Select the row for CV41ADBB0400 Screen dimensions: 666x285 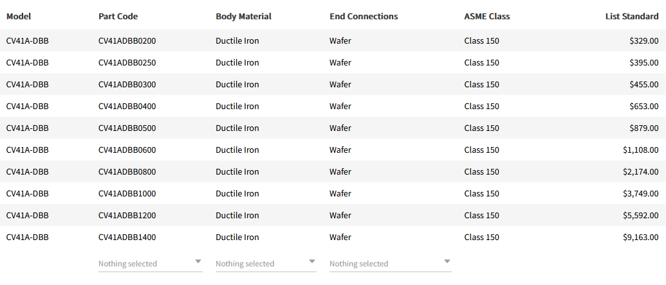click(127, 107)
